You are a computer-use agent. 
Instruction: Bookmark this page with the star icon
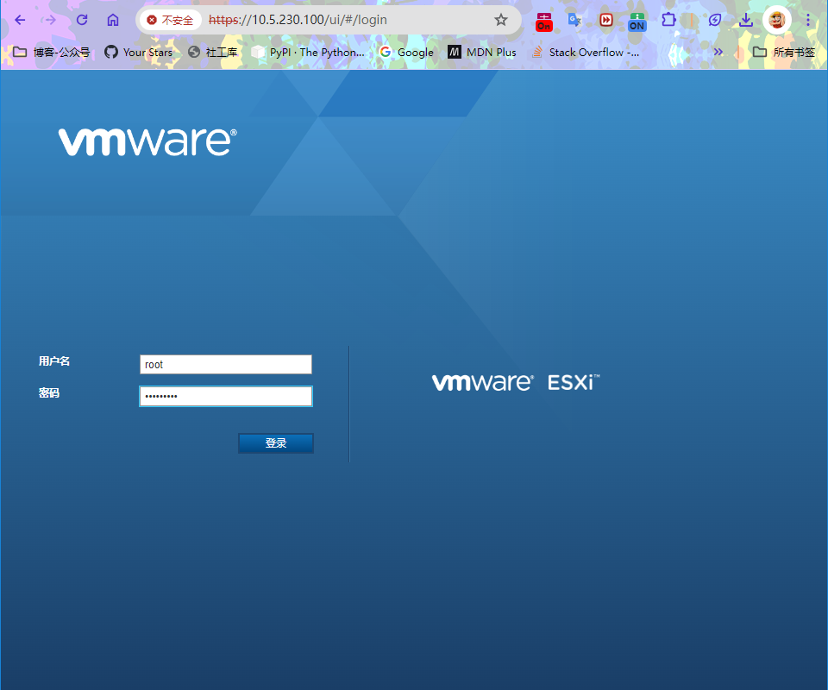tap(500, 20)
